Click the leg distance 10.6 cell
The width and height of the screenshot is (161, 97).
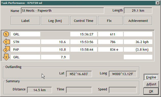point(55,42)
